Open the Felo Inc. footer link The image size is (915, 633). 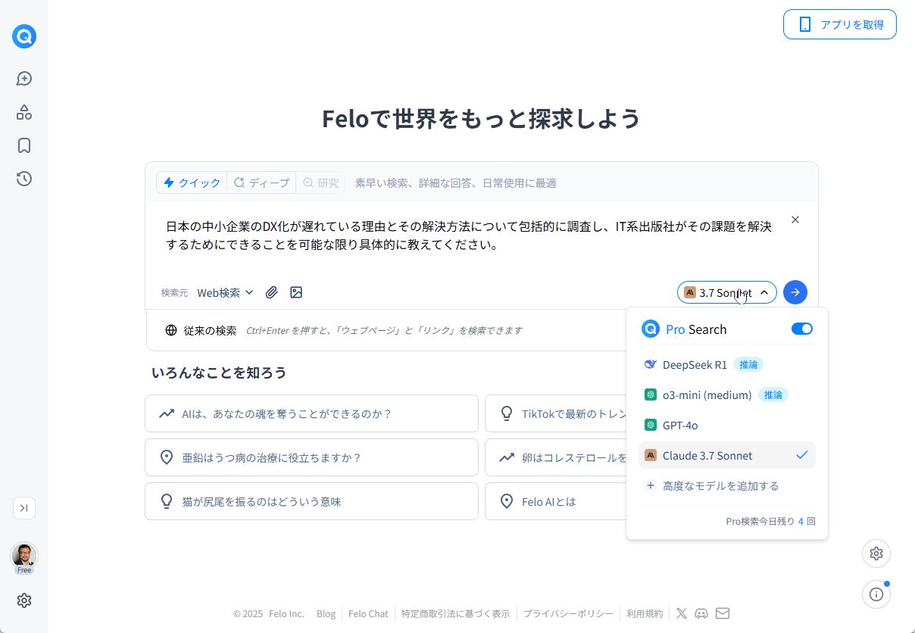click(x=286, y=613)
